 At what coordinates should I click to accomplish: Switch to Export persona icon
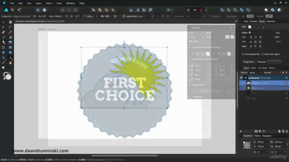[19, 10]
